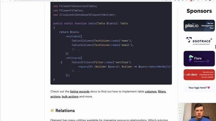Open the bulk actions link

click(x=70, y=96)
